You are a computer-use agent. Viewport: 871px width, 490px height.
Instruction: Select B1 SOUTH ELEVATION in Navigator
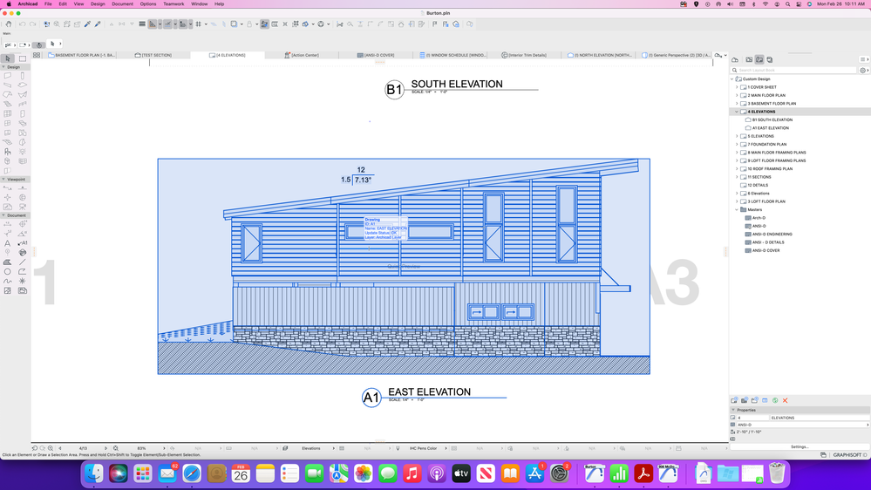tap(772, 120)
